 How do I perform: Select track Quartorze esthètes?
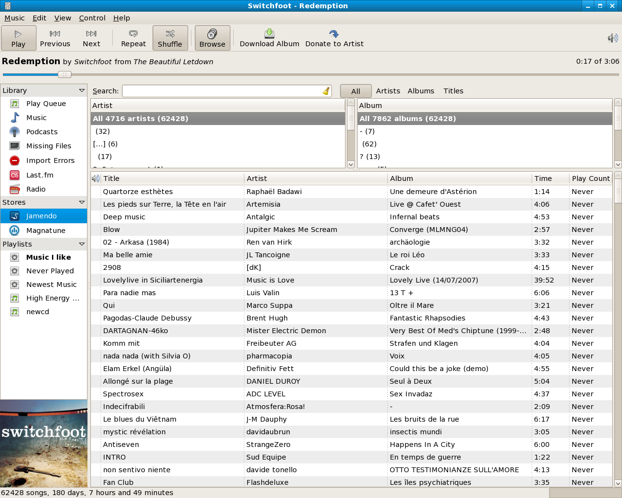click(x=138, y=192)
